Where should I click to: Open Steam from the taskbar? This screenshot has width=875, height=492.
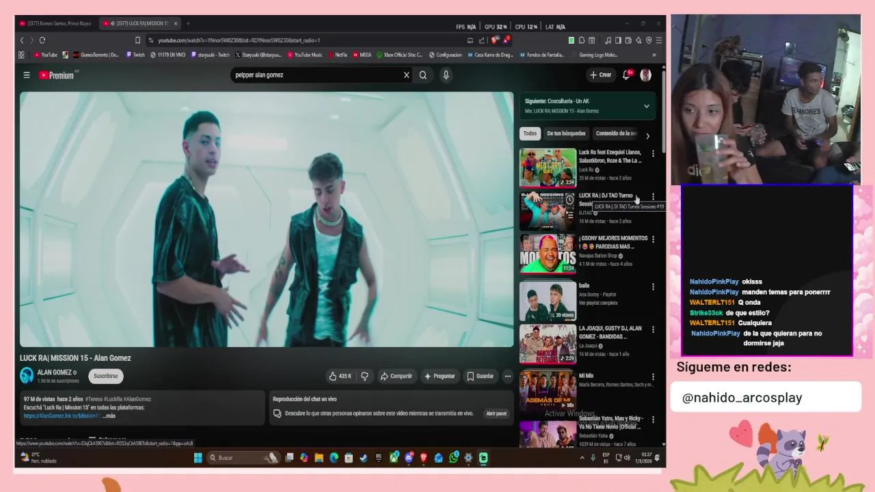363,458
